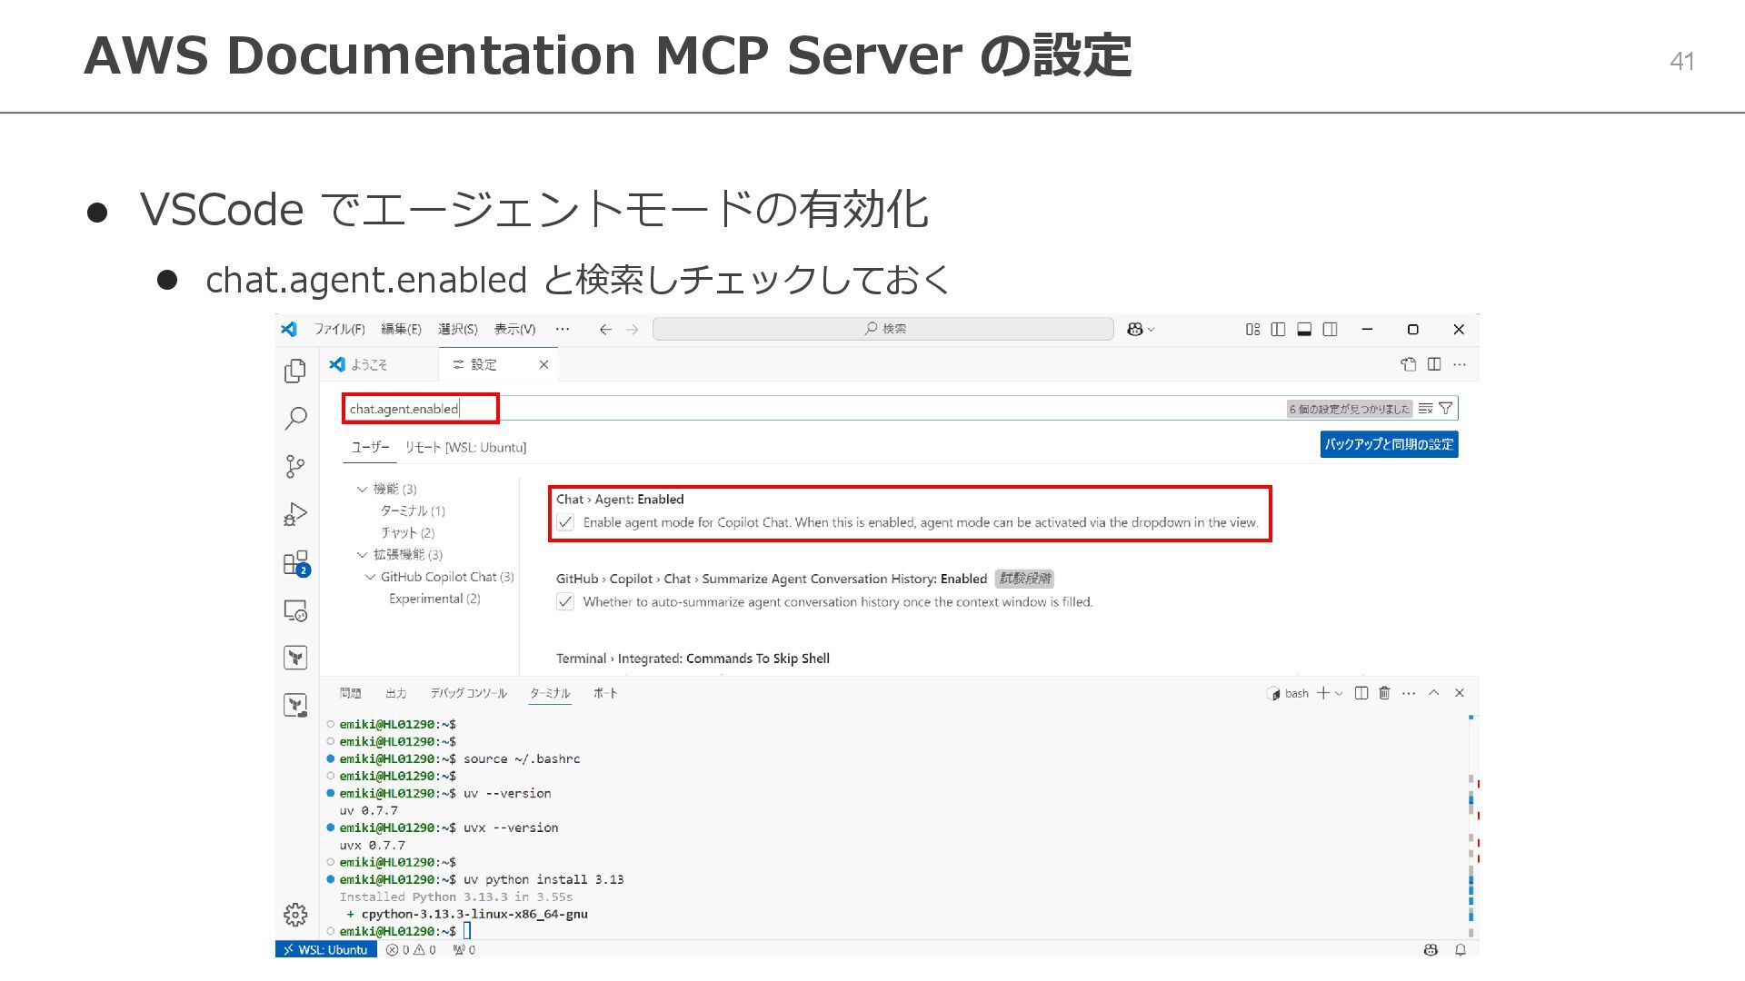Close the 設定 tab
1745x981 pixels.
pos(543,364)
